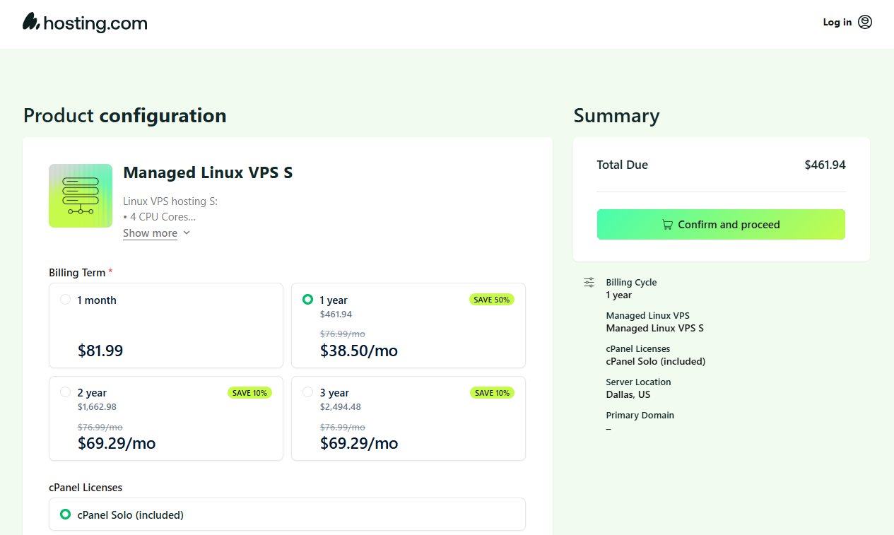Select the 3 year billing term
Screen dimensions: 894x535
tap(408, 418)
